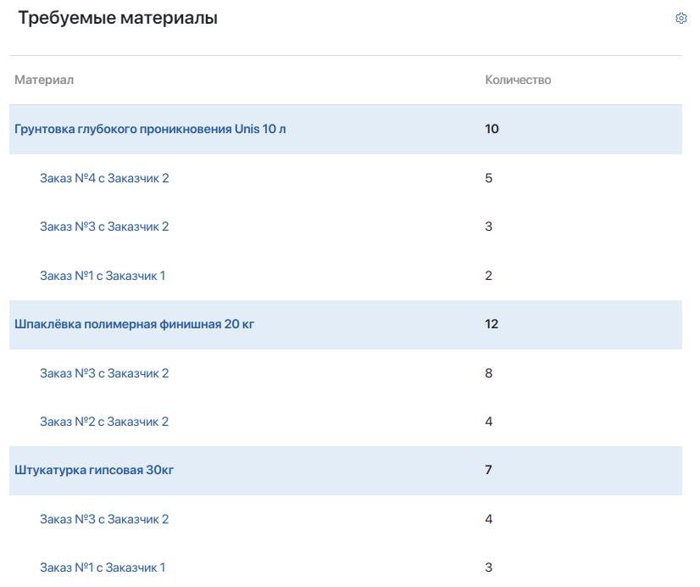Open the widget settings gear icon
The width and height of the screenshot is (700, 587).
pos(681,19)
